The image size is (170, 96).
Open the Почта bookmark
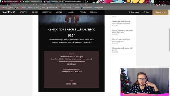[11, 8]
